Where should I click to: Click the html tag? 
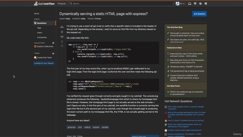(80, 127)
